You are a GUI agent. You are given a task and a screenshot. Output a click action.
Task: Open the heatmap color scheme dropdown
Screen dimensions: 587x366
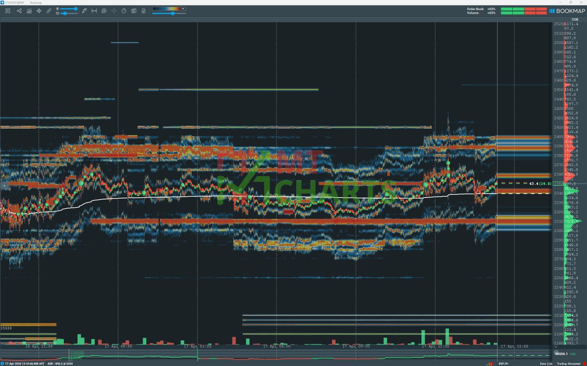pos(169,8)
